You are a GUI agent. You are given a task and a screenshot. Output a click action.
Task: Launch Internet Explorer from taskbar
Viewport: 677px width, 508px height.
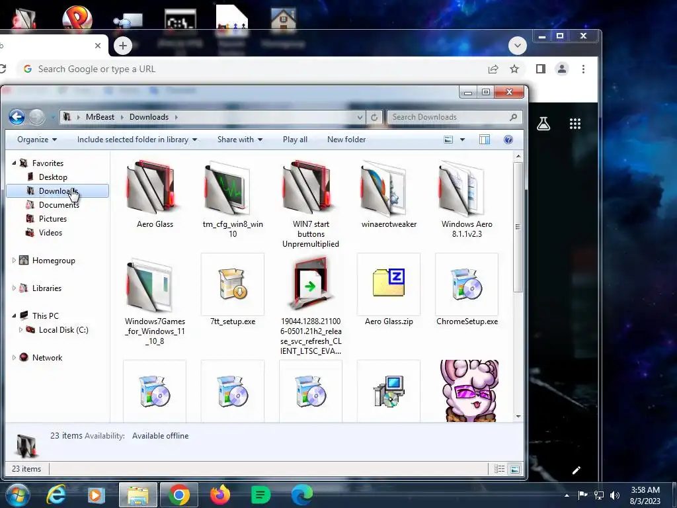[56, 495]
